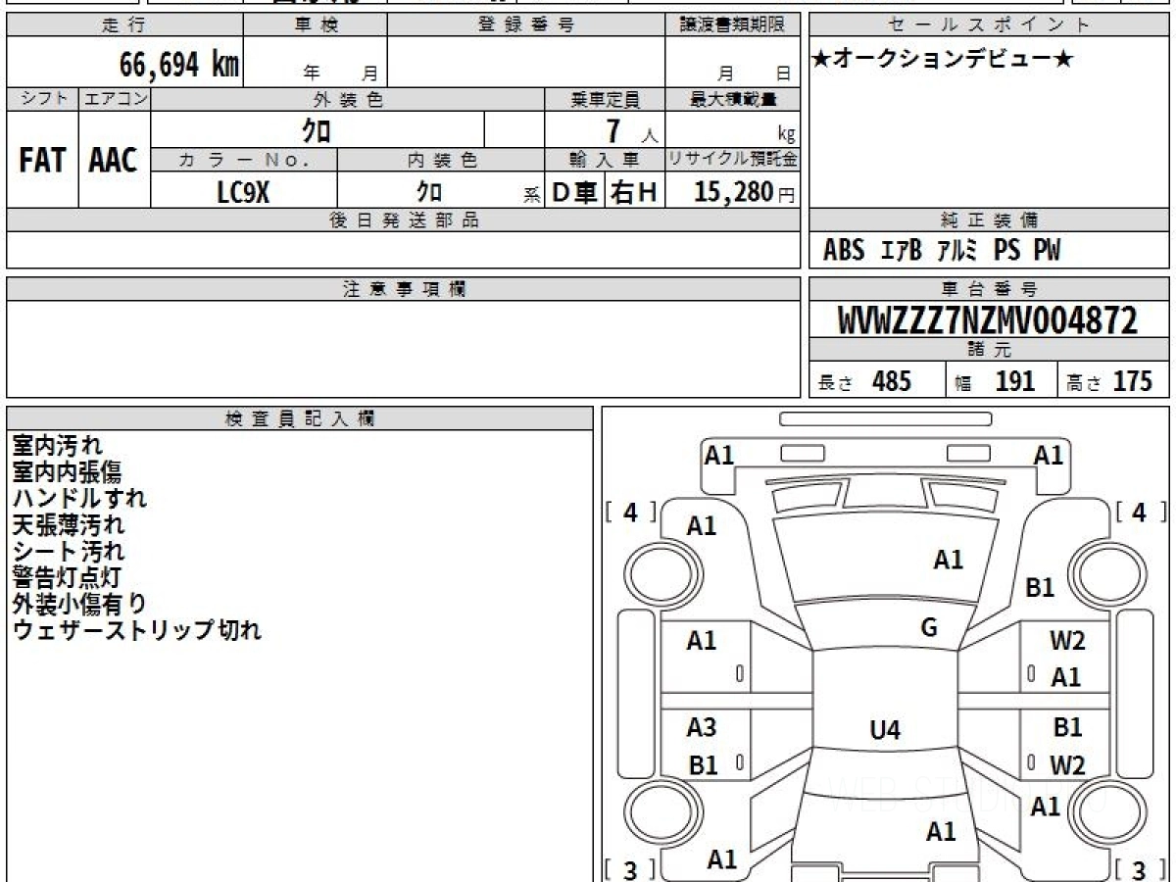Image resolution: width=1176 pixels, height=882 pixels.
Task: Click the 最大積載量 header
Action: tap(732, 99)
